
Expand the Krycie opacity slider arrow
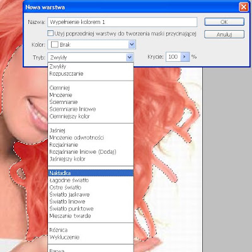[x=185, y=57]
